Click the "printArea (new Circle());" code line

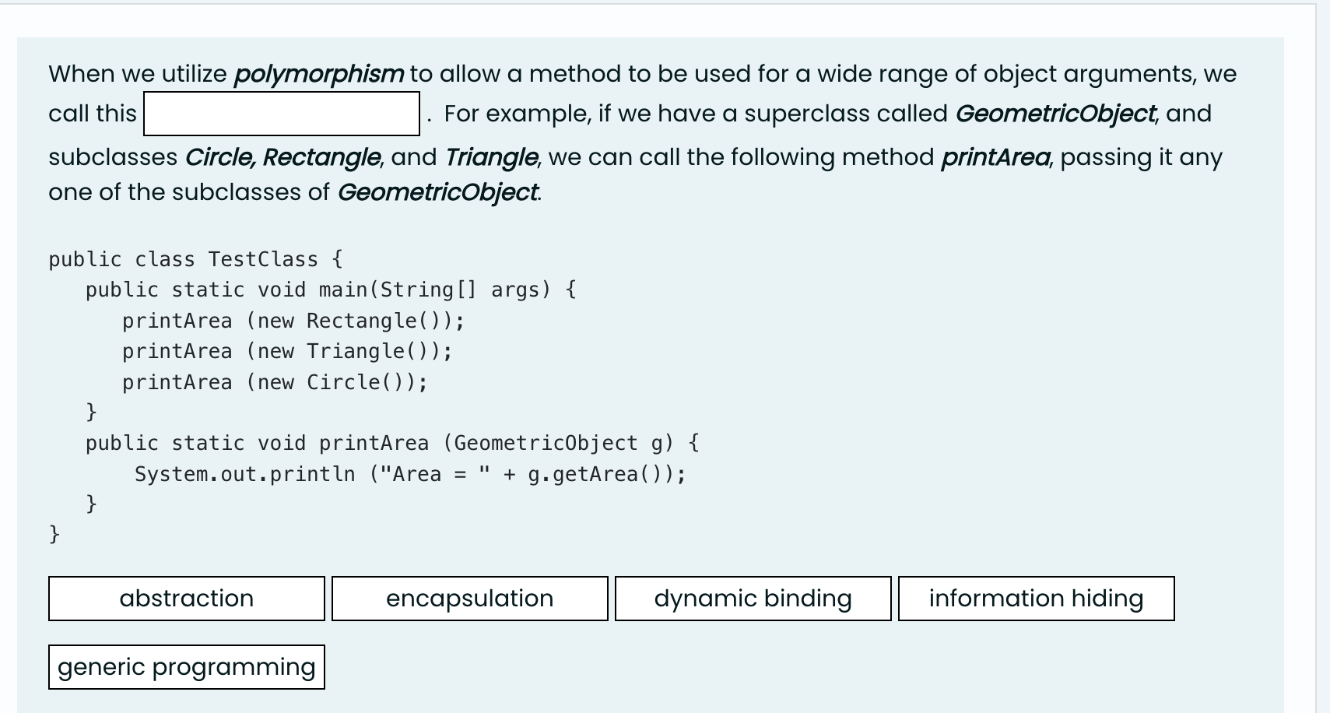(275, 382)
